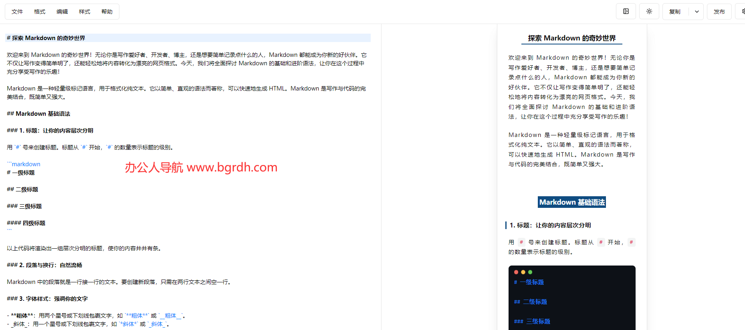Place cursor in the highlighted first editor line
The image size is (745, 330).
[x=160, y=38]
